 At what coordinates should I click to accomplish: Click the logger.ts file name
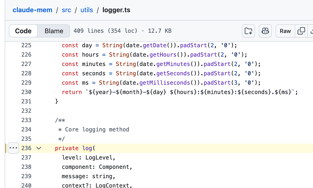[116, 10]
